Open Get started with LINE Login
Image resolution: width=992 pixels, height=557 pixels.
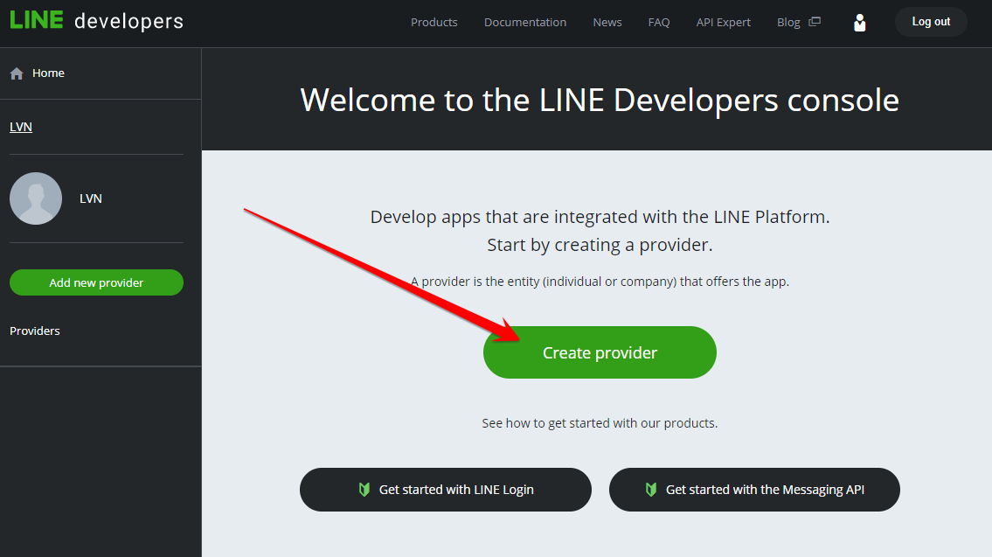446,490
